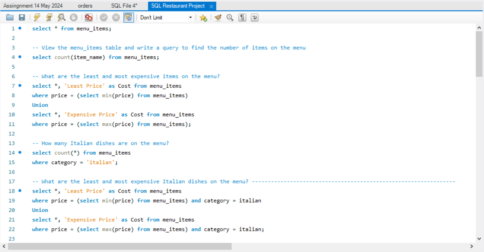Close the SQL Restaurant Project tab
484x252 pixels.
click(x=211, y=6)
